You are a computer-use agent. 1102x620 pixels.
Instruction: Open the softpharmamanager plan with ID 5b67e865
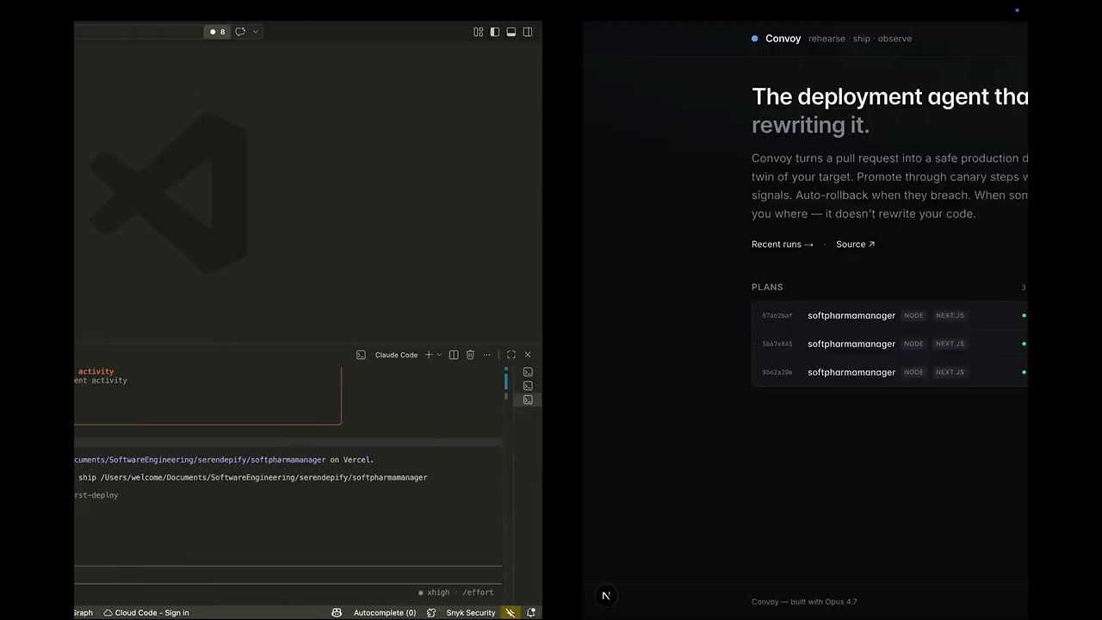[889, 344]
